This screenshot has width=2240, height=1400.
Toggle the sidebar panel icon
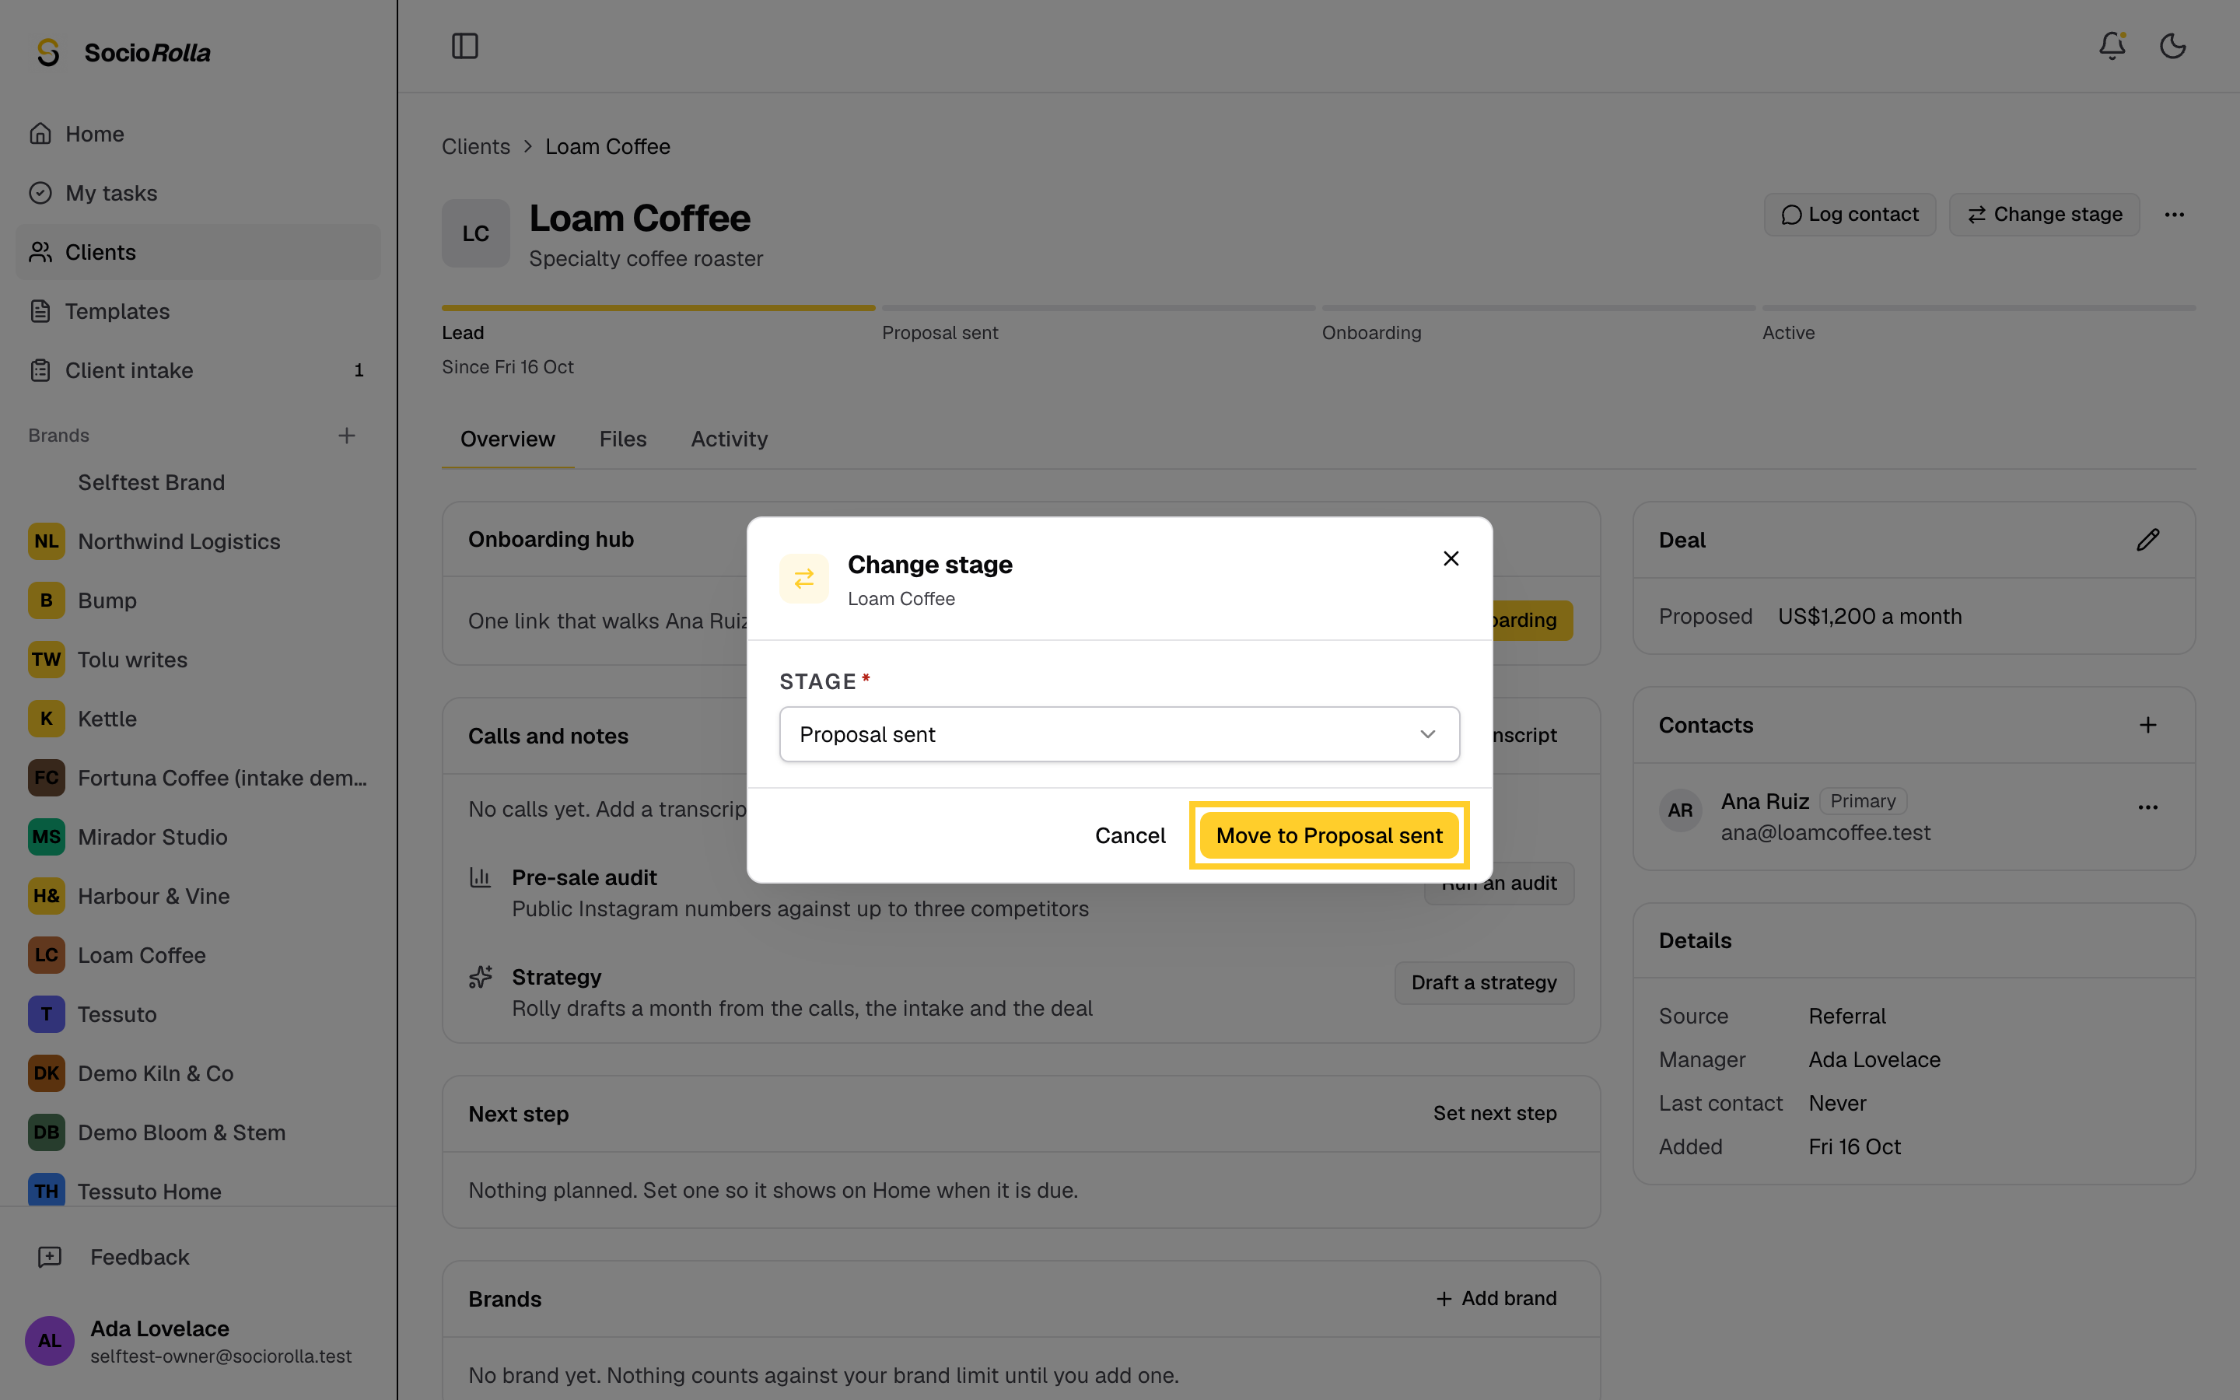click(x=464, y=47)
